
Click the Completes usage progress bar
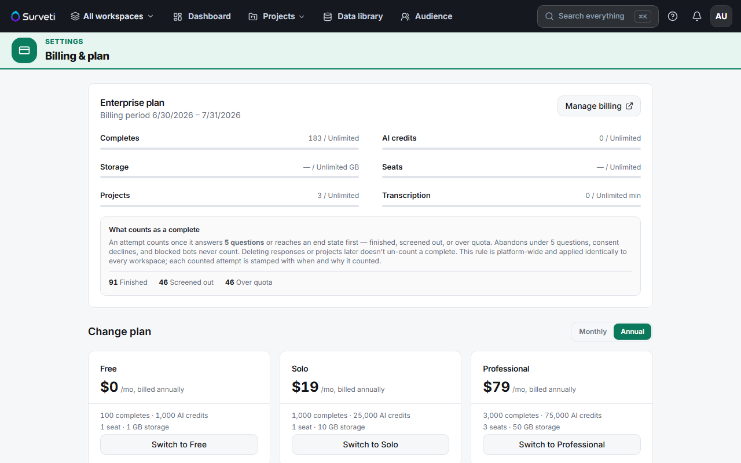click(229, 149)
